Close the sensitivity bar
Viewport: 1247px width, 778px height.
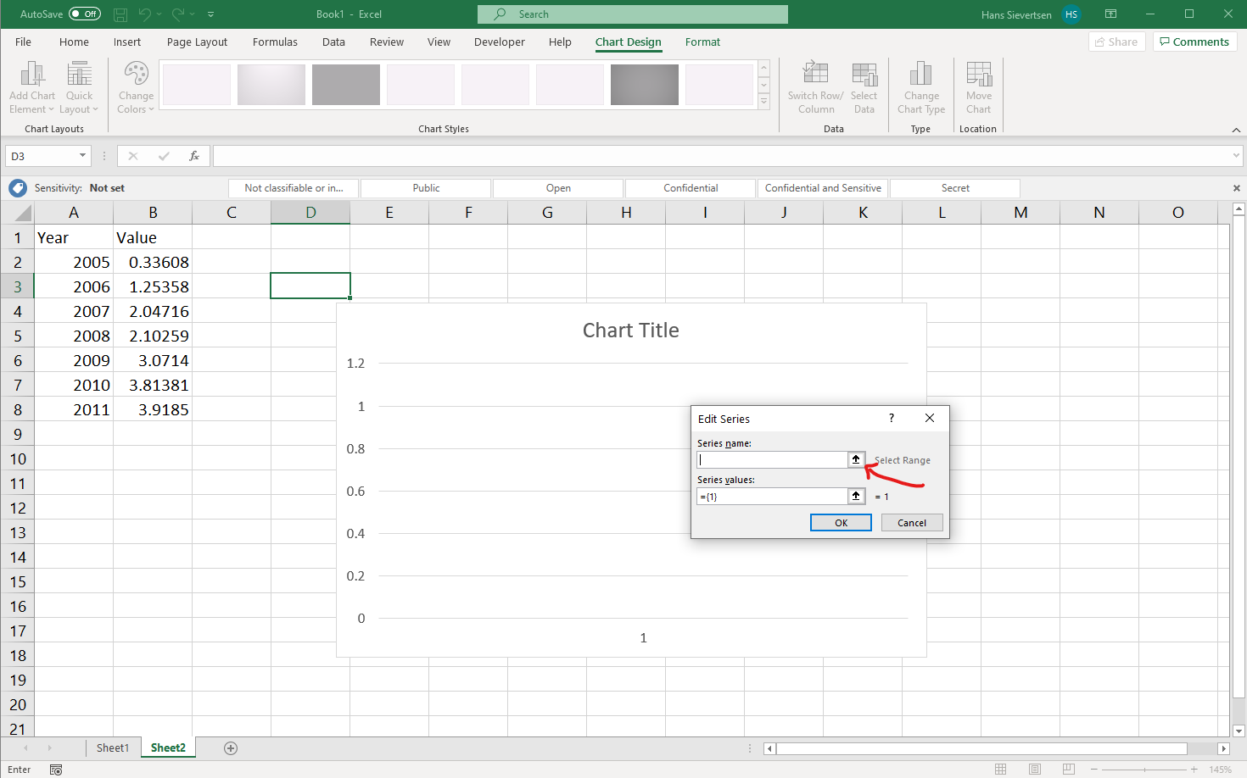click(x=1236, y=188)
